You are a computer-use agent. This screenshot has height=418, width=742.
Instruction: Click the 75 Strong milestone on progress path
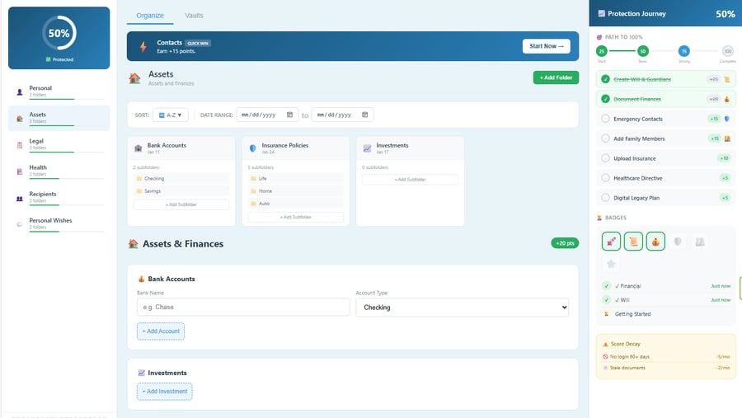[684, 51]
